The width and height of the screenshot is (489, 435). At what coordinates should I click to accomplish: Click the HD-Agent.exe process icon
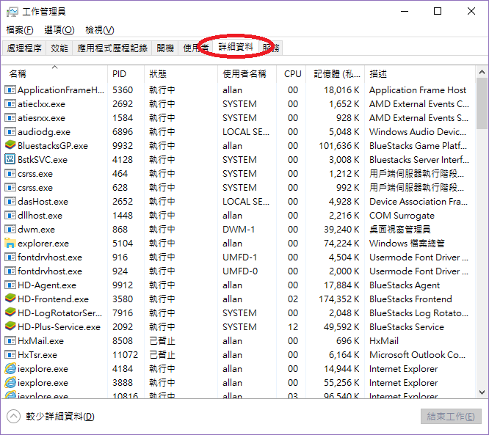point(10,285)
